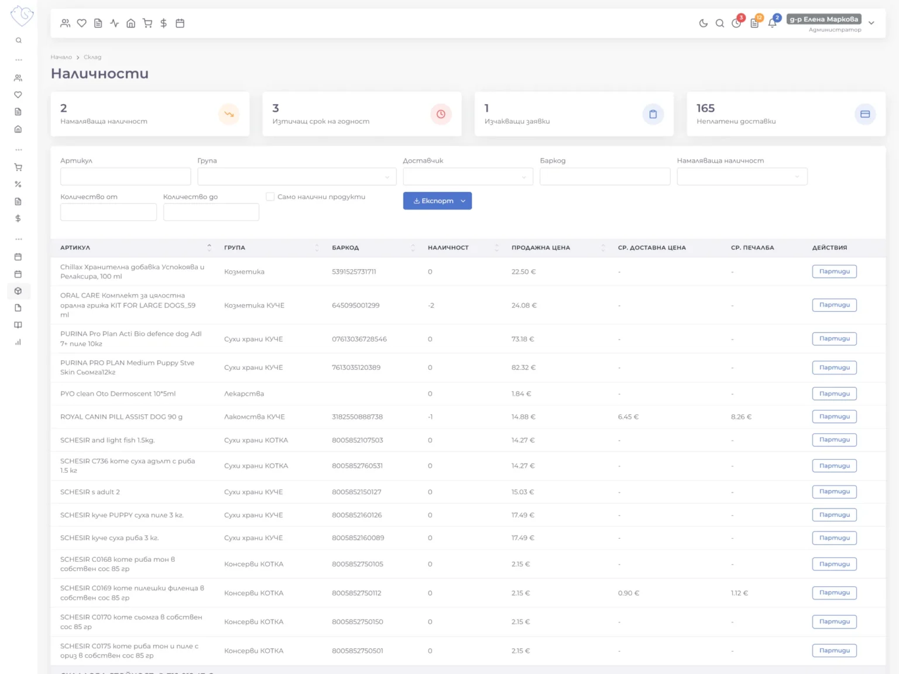Expand the Група dropdown filter
The width and height of the screenshot is (899, 674).
point(297,177)
